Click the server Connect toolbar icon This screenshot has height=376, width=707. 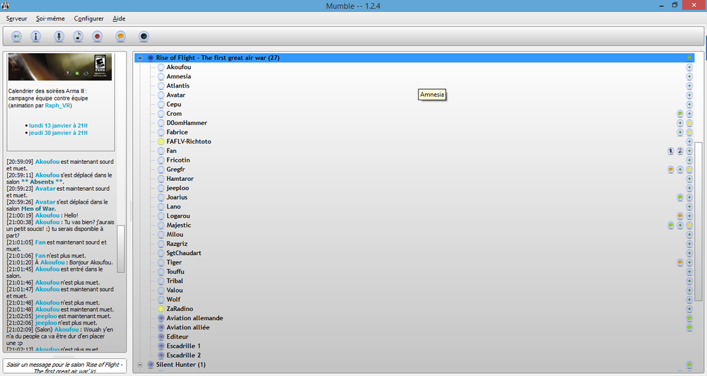point(17,37)
